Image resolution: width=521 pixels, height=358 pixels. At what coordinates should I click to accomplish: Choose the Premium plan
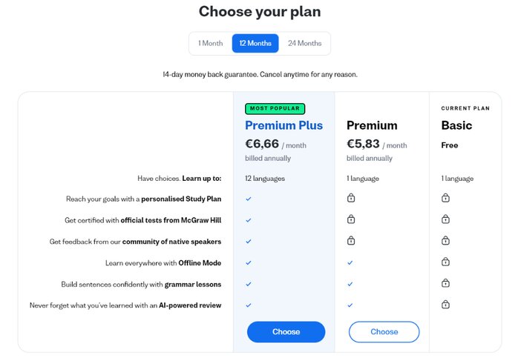pos(384,332)
